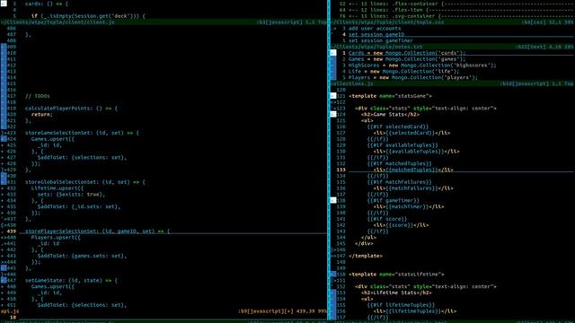Viewport: 575px width, 323px height.
Task: Select the api.js status line
Action: 164,311
